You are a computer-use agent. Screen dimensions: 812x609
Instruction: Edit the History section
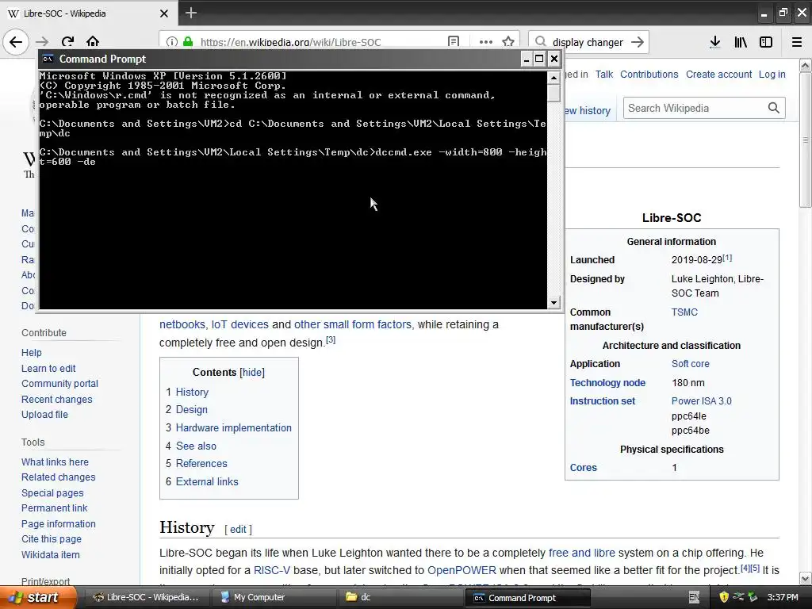click(238, 529)
